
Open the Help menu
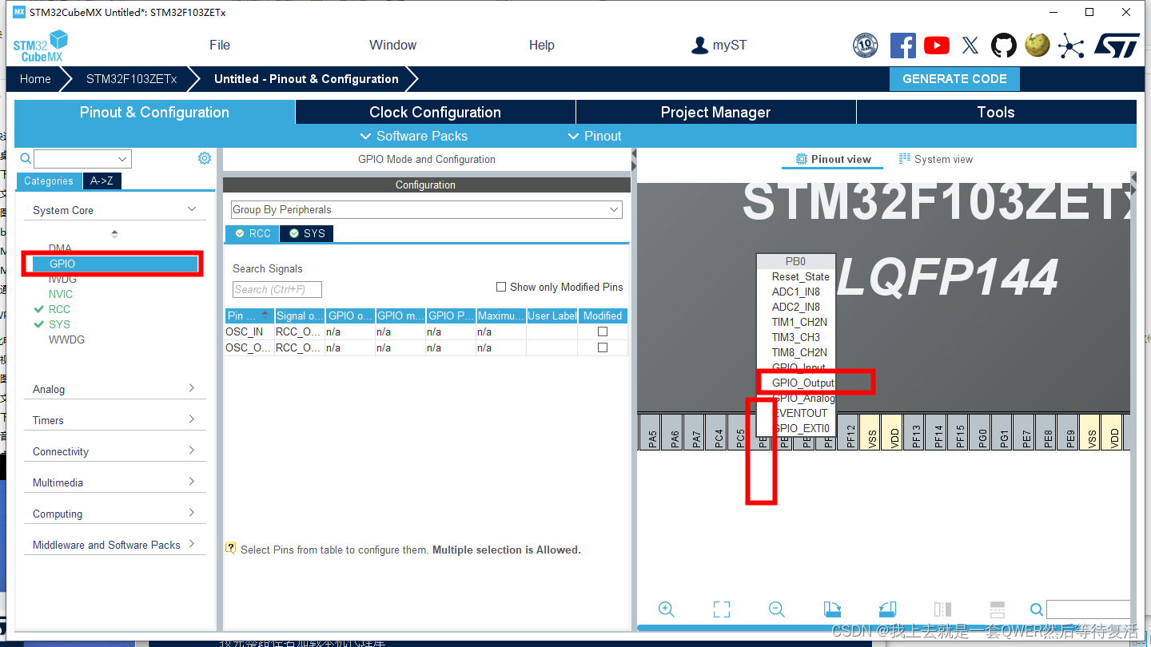click(x=541, y=45)
